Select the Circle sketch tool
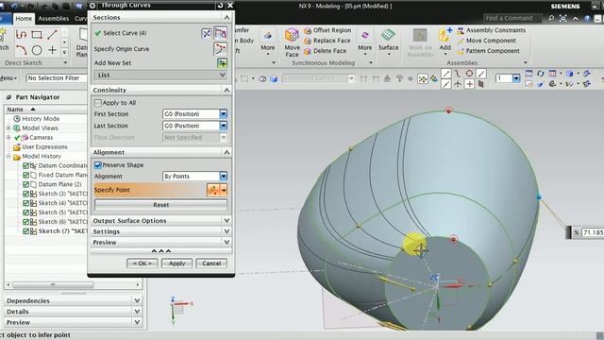The height and width of the screenshot is (340, 604). [x=37, y=50]
